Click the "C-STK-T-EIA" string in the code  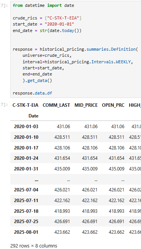click(x=63, y=18)
